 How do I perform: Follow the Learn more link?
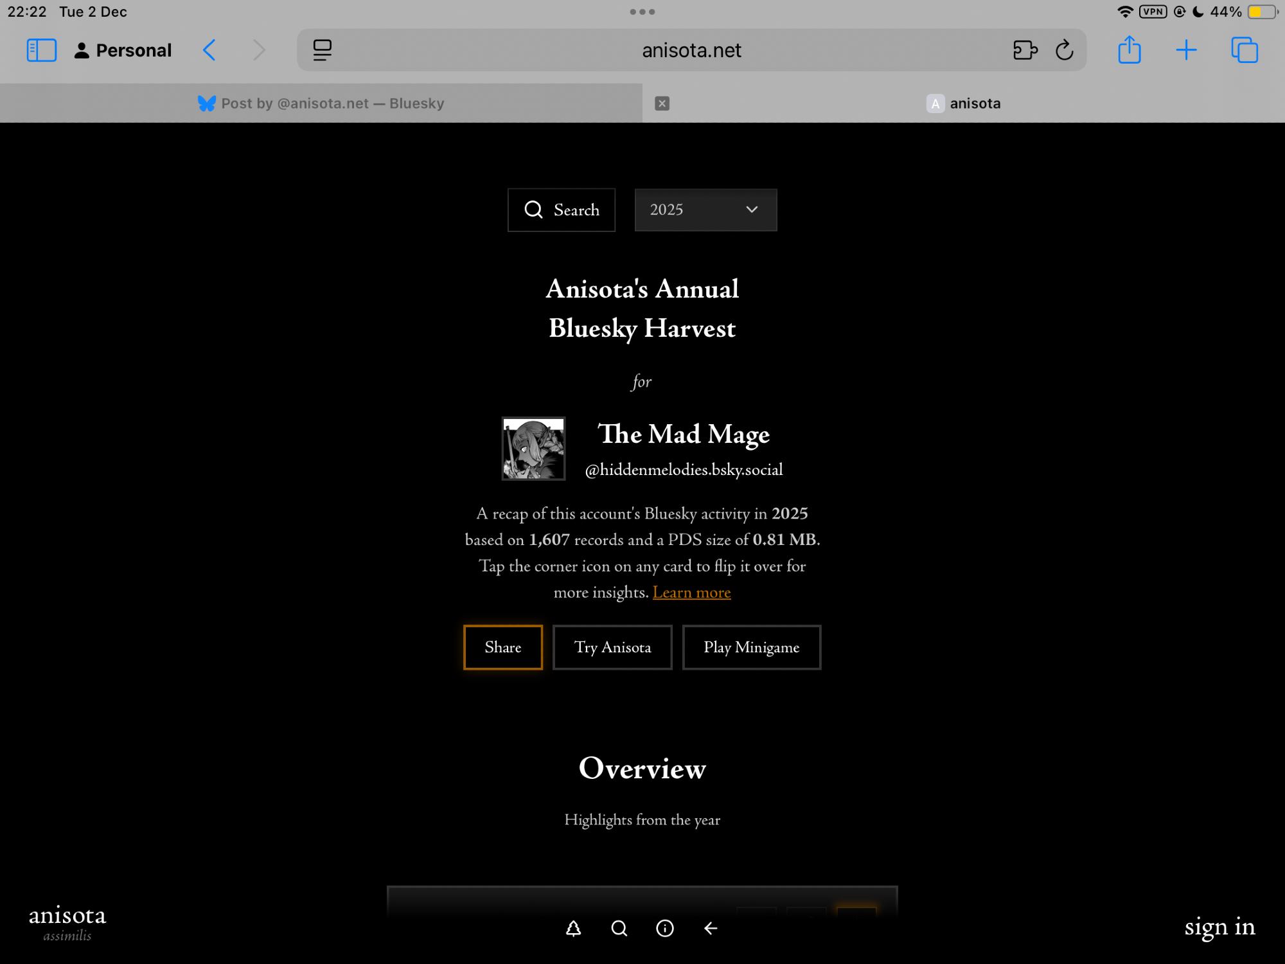point(691,593)
